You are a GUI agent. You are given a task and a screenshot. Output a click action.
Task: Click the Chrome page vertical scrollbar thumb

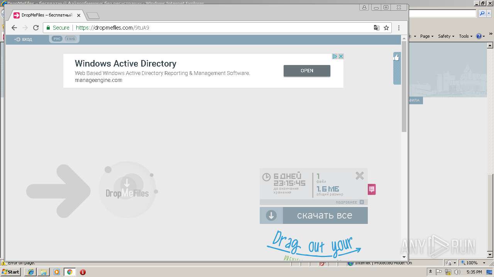pyautogui.click(x=404, y=87)
